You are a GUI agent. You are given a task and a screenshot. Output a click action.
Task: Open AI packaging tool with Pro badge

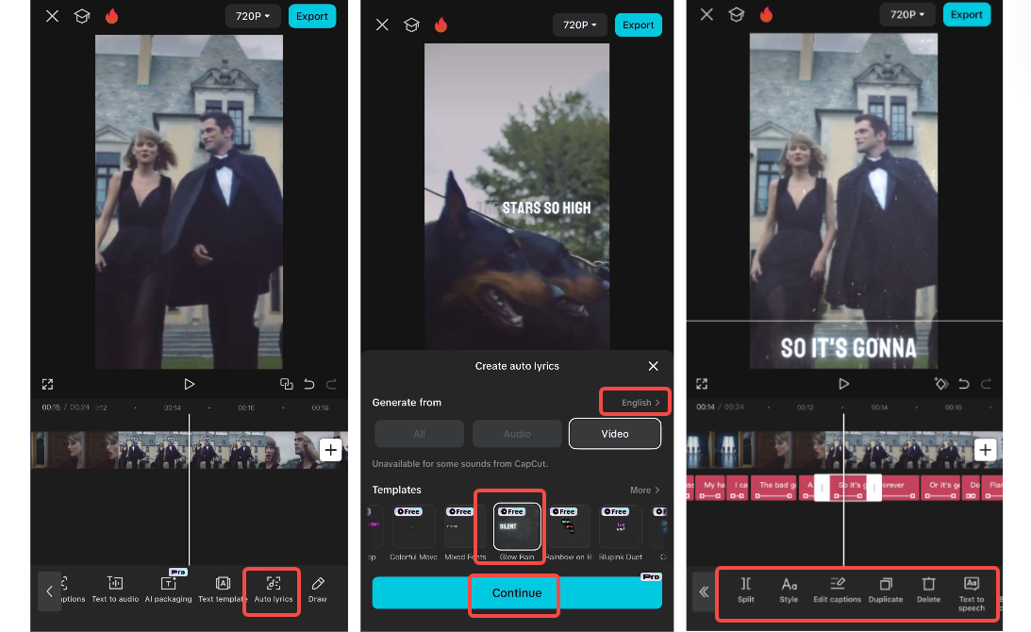pos(168,589)
